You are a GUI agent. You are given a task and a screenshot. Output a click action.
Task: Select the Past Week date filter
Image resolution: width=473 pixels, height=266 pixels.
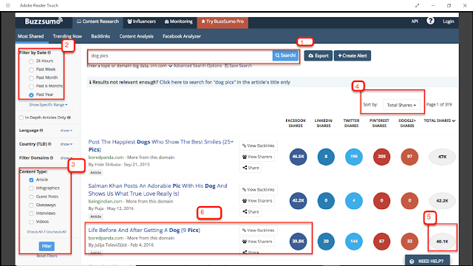(x=31, y=69)
